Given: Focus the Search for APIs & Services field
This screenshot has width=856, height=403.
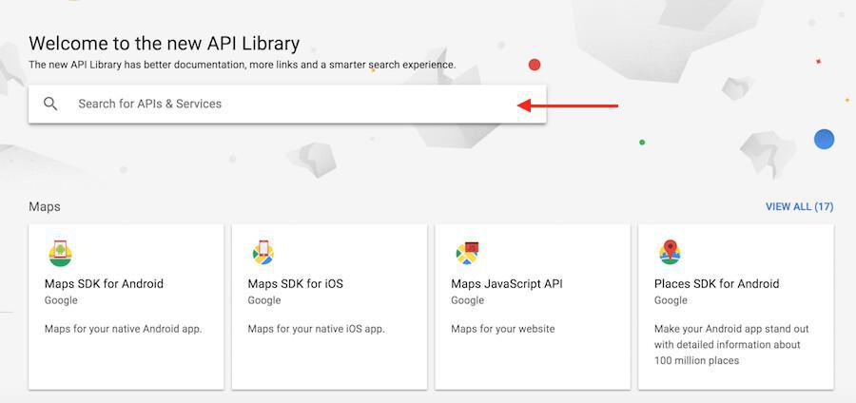Looking at the screenshot, I should point(285,104).
